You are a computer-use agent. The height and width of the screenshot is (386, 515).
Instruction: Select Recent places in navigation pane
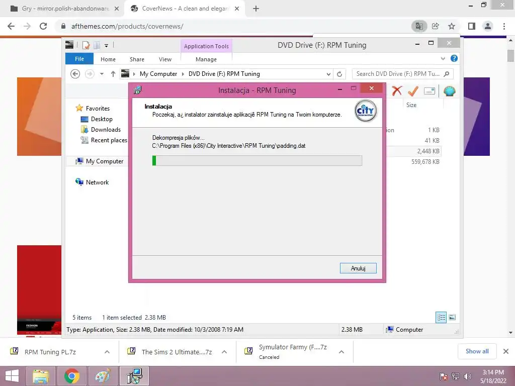point(109,140)
